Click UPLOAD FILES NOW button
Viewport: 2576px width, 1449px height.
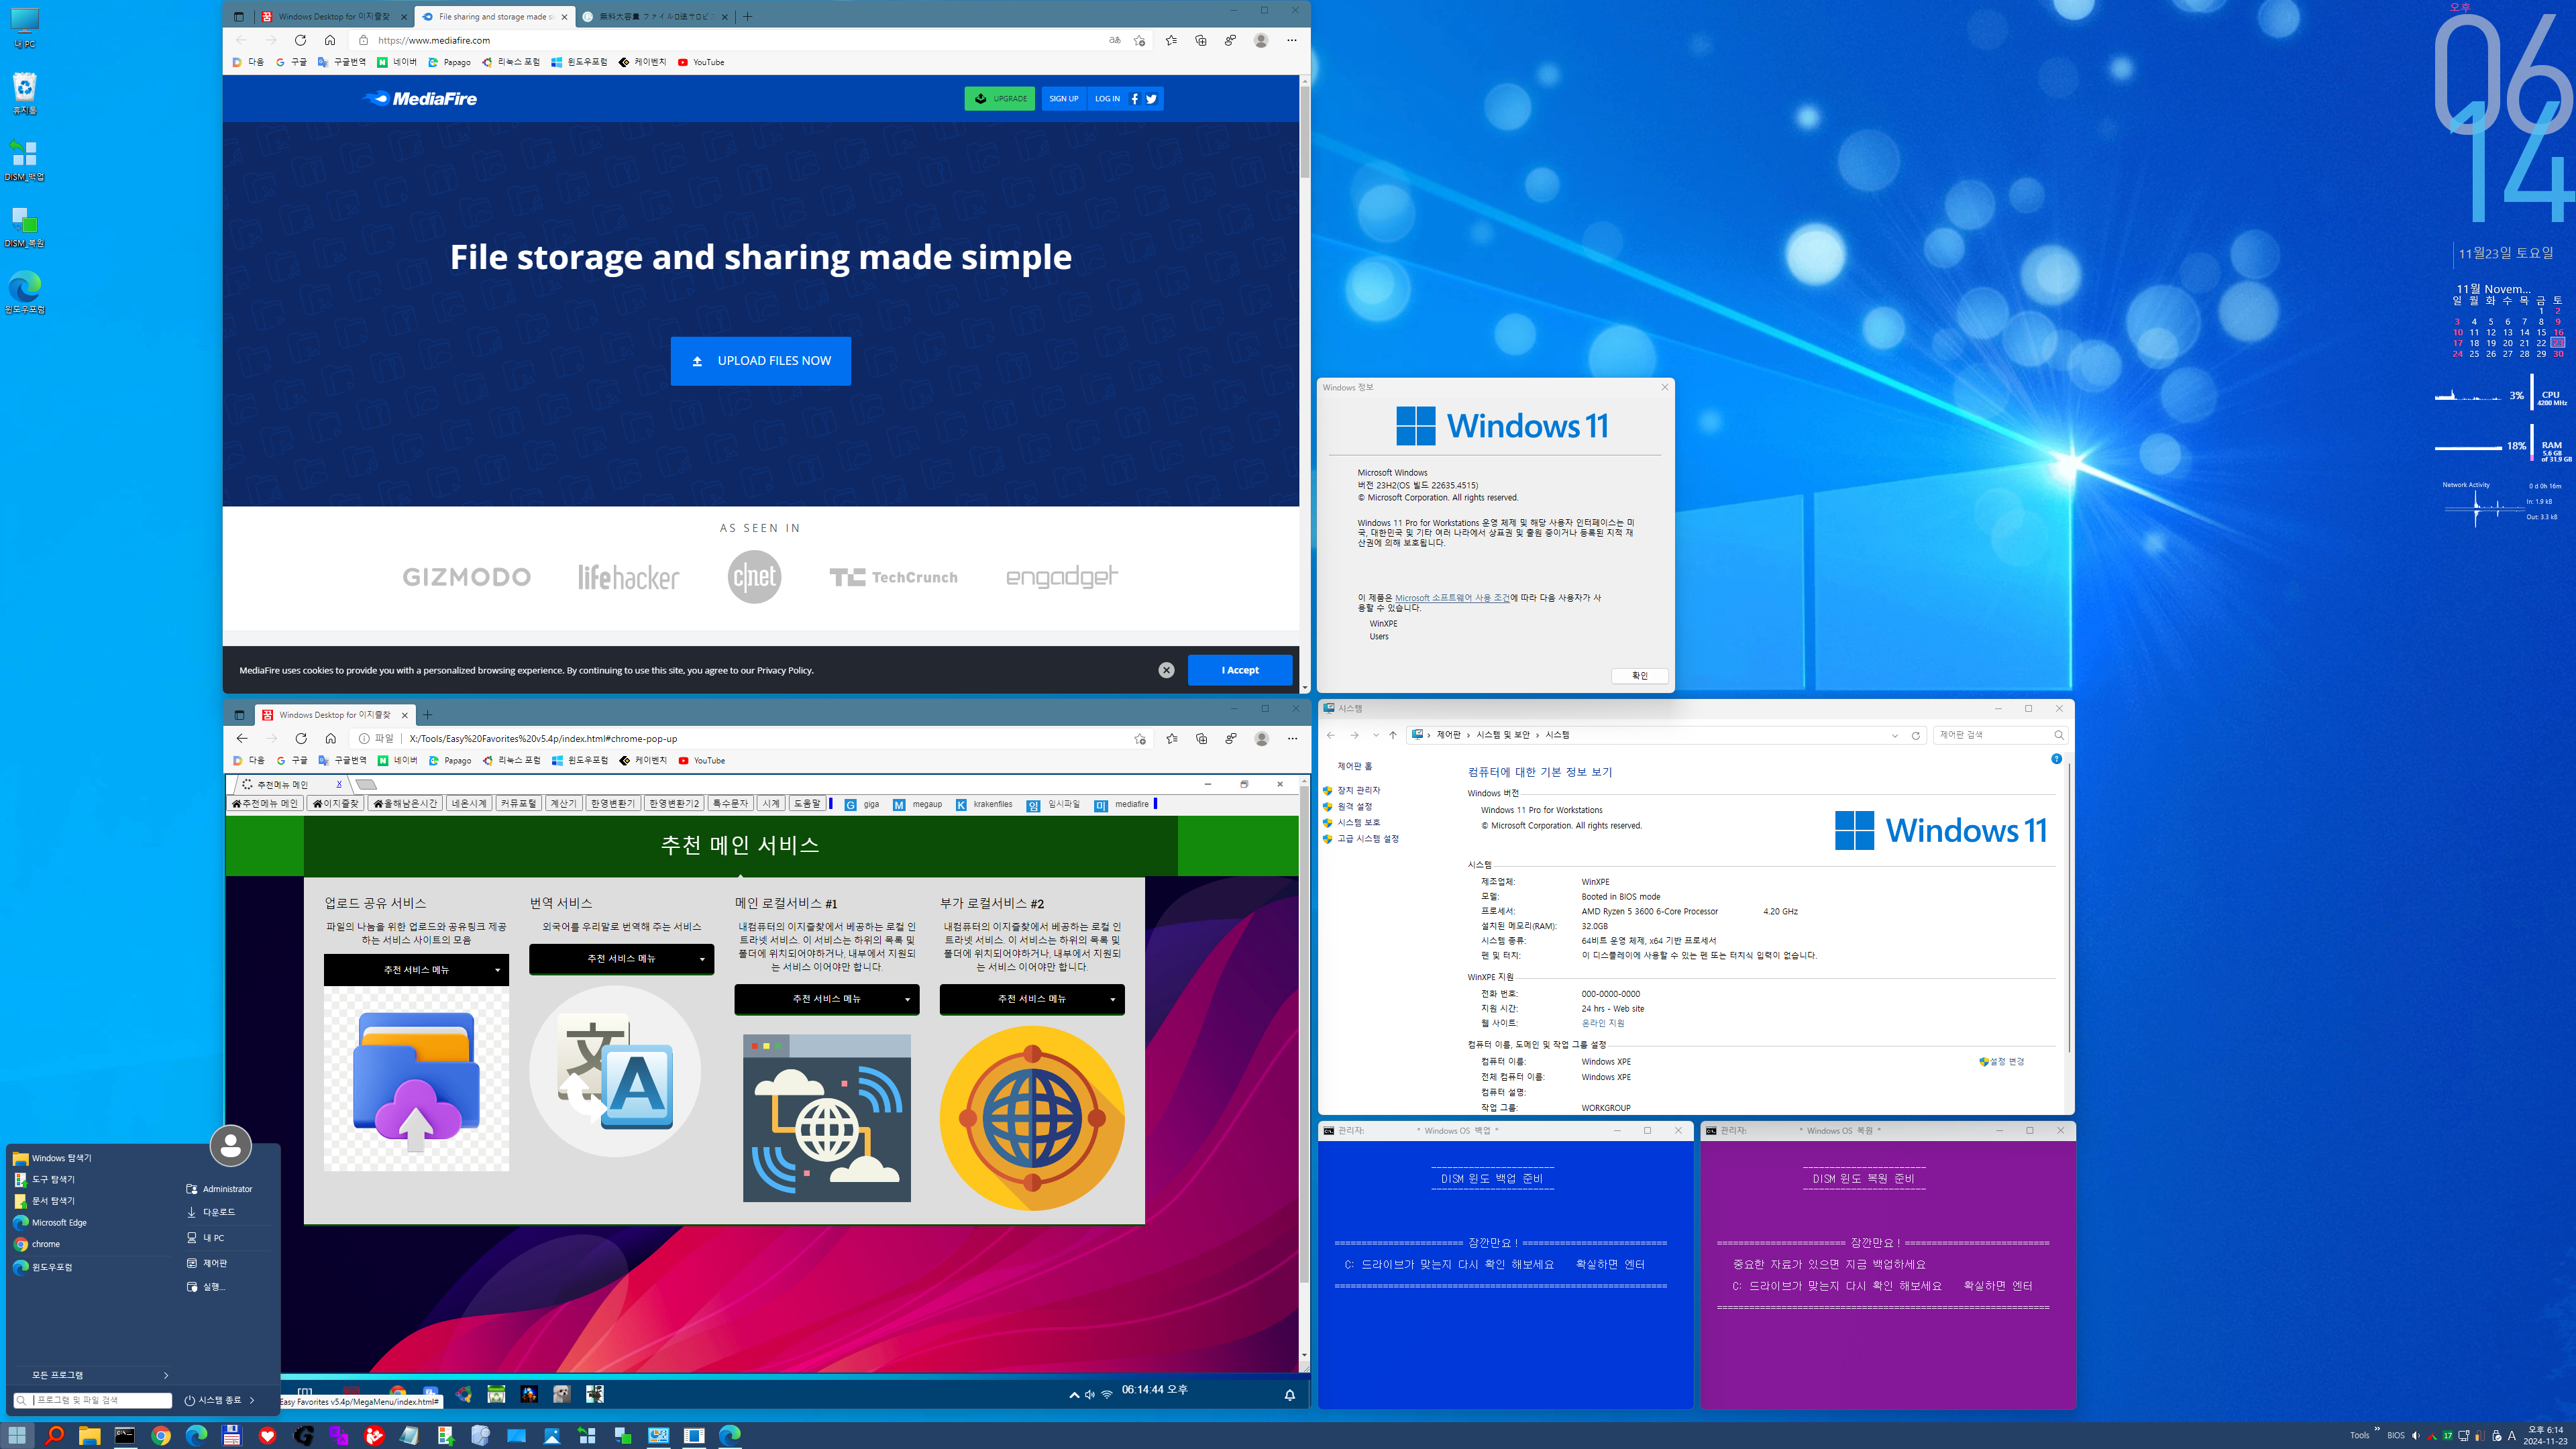(760, 361)
